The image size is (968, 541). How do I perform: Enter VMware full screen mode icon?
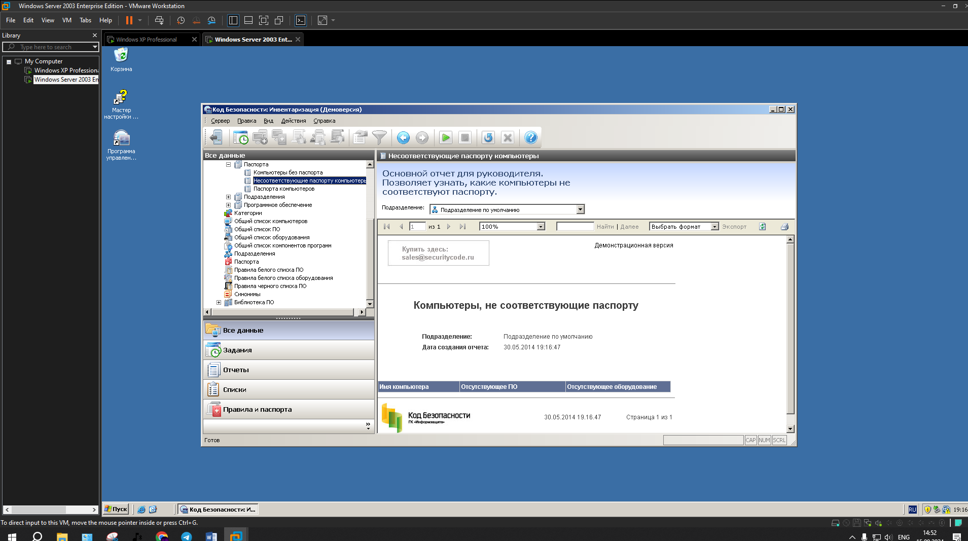tap(264, 20)
